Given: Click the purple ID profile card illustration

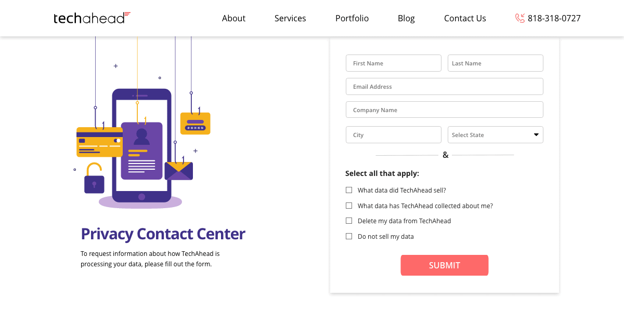Looking at the screenshot, I should [x=141, y=151].
